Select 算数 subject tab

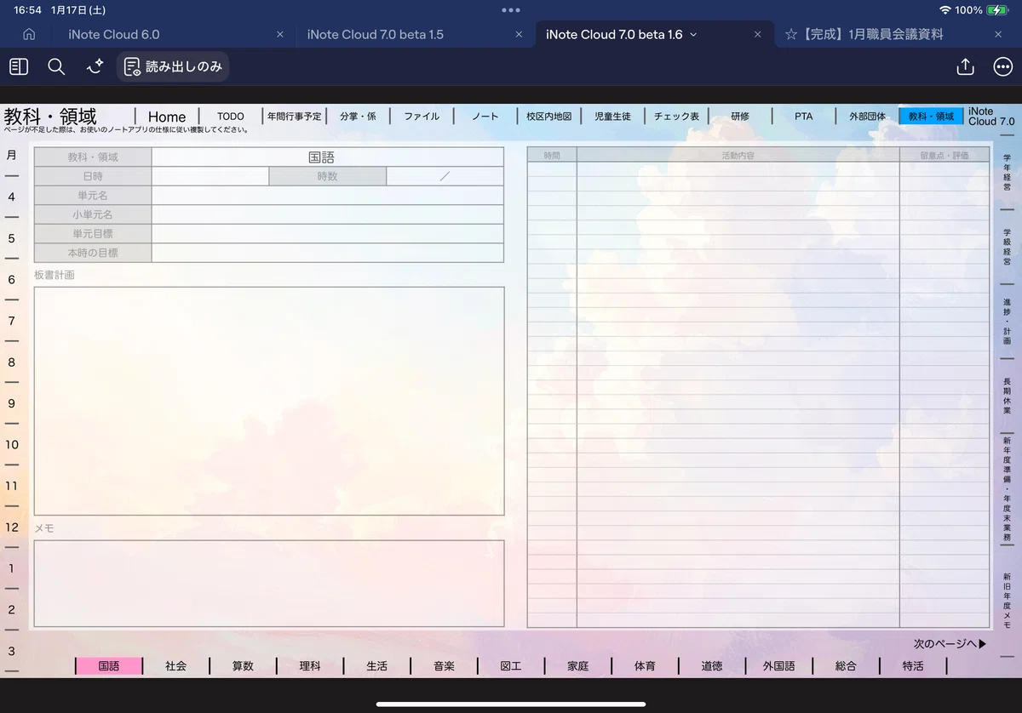[x=243, y=666]
